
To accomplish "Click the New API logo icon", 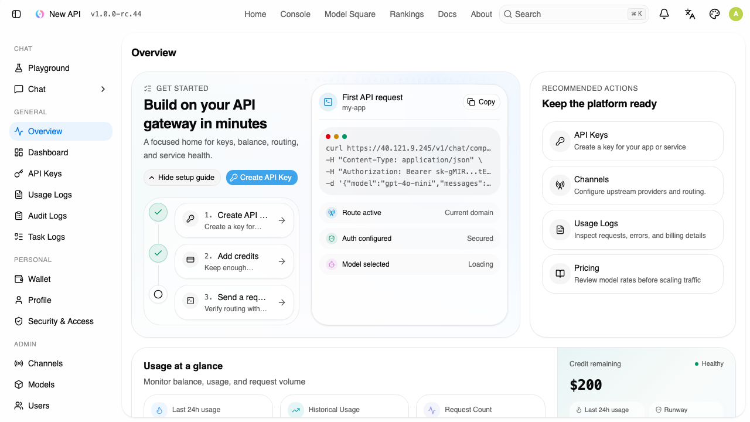I will [x=40, y=14].
